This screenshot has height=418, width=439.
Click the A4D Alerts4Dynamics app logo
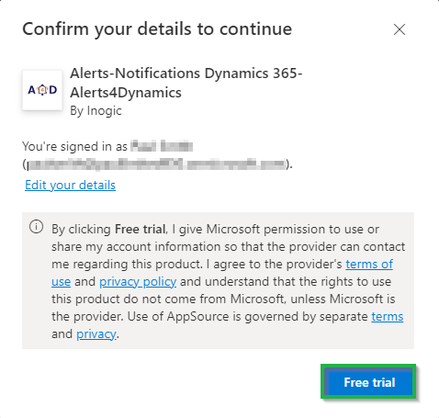[42, 90]
